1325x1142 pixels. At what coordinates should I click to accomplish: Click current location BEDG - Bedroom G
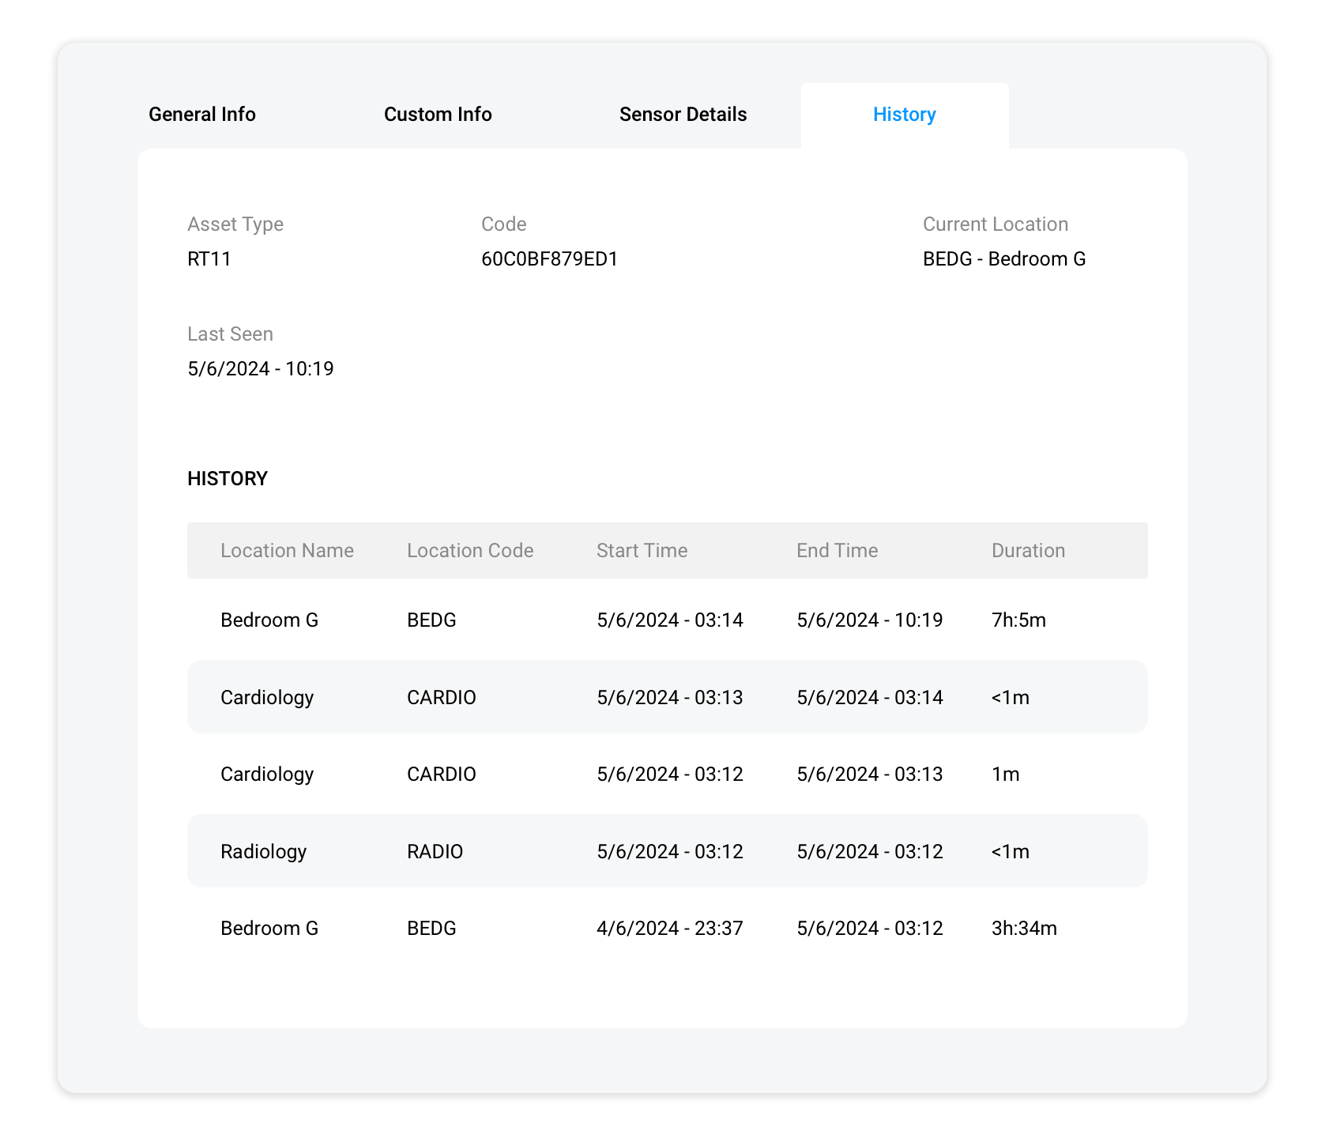click(x=1004, y=258)
